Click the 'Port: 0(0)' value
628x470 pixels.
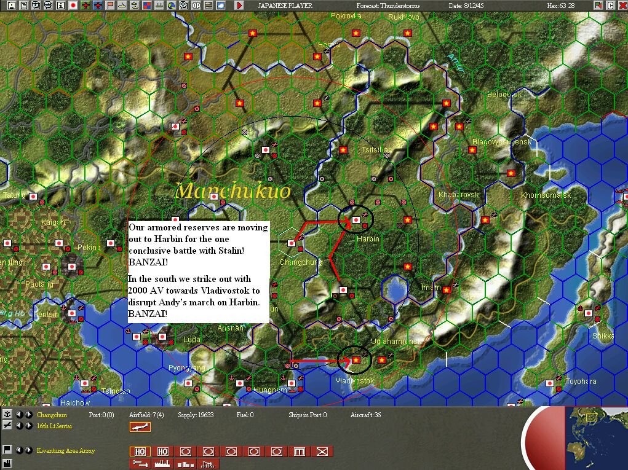(101, 415)
